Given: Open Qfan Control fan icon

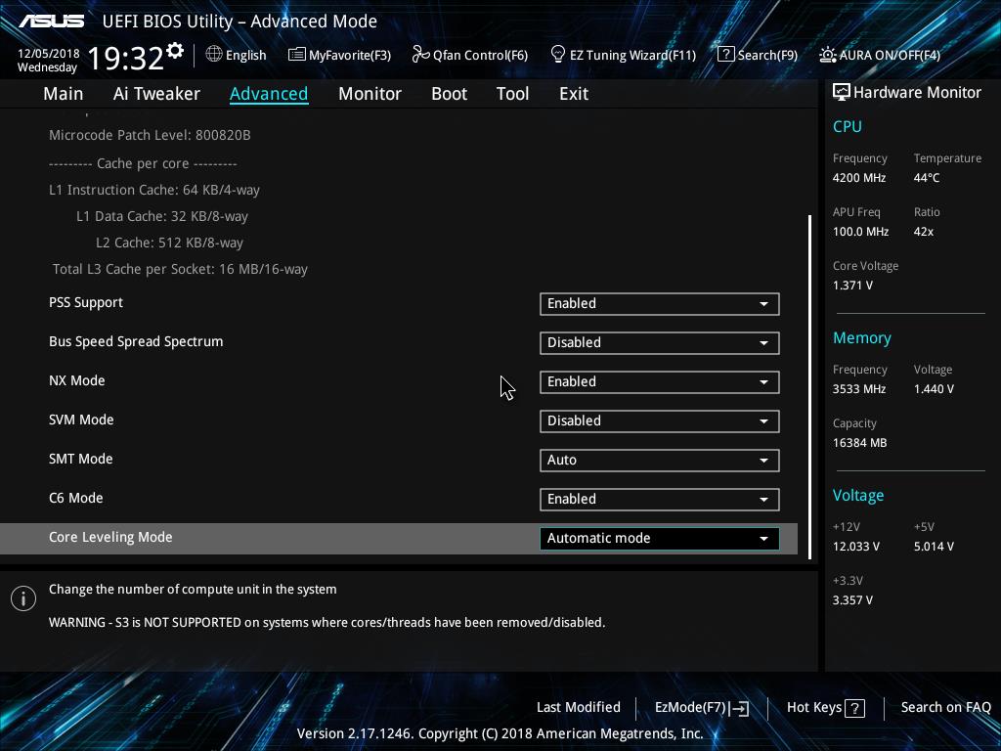Looking at the screenshot, I should (420, 55).
